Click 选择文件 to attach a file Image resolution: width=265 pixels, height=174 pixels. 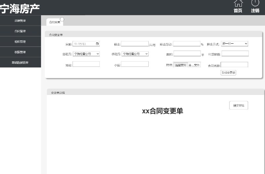(181, 65)
